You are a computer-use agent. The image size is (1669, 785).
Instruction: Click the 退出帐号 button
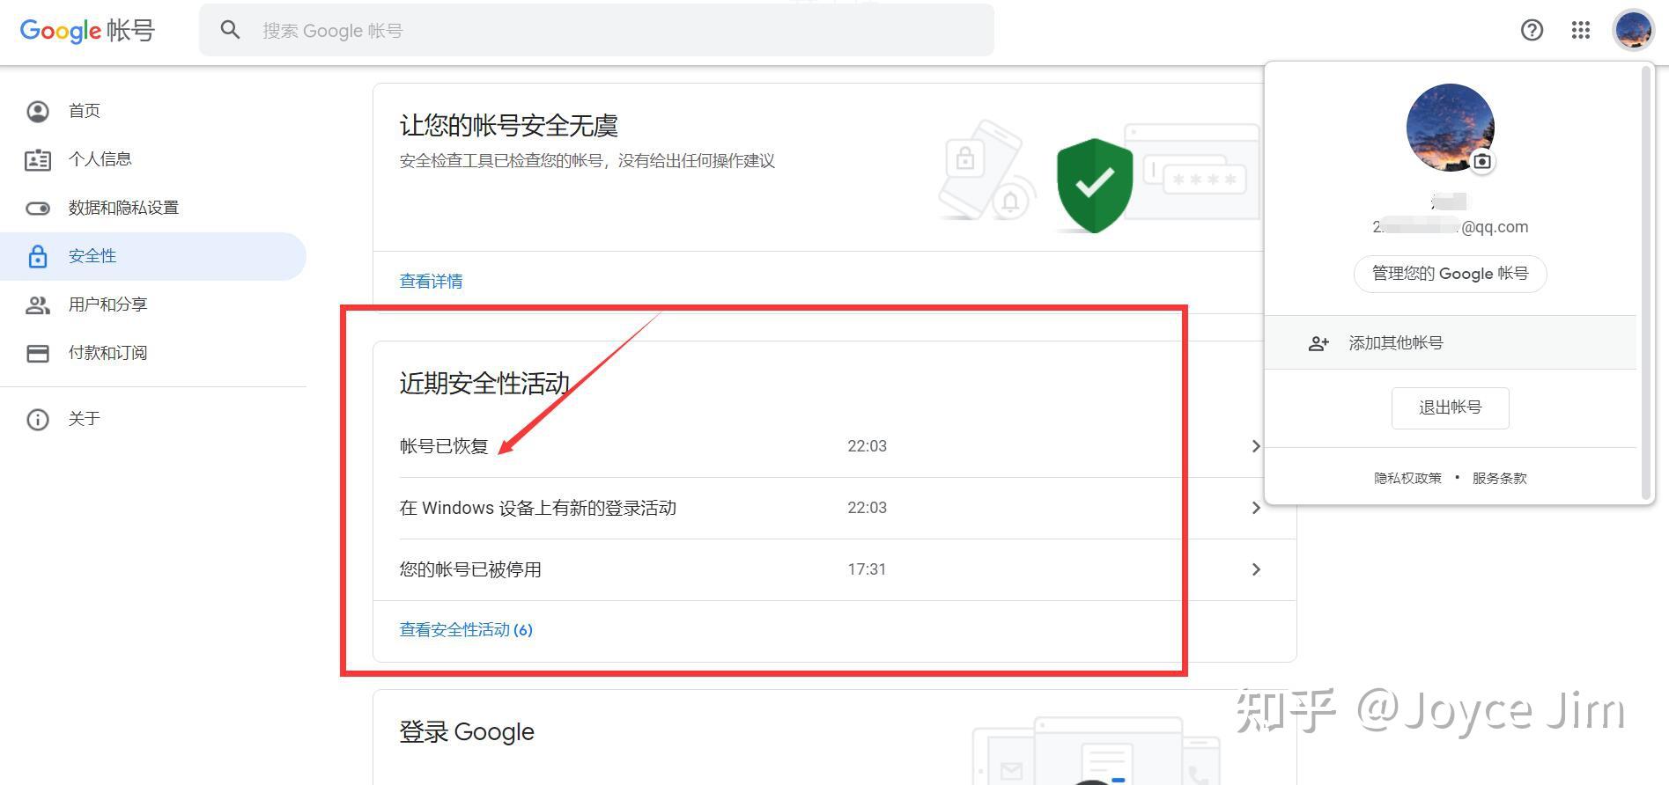click(x=1450, y=408)
